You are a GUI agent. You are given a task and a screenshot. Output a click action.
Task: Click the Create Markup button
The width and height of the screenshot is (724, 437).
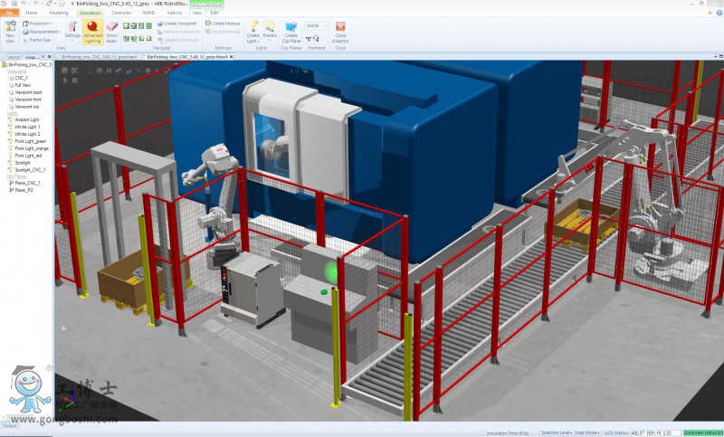[223, 24]
